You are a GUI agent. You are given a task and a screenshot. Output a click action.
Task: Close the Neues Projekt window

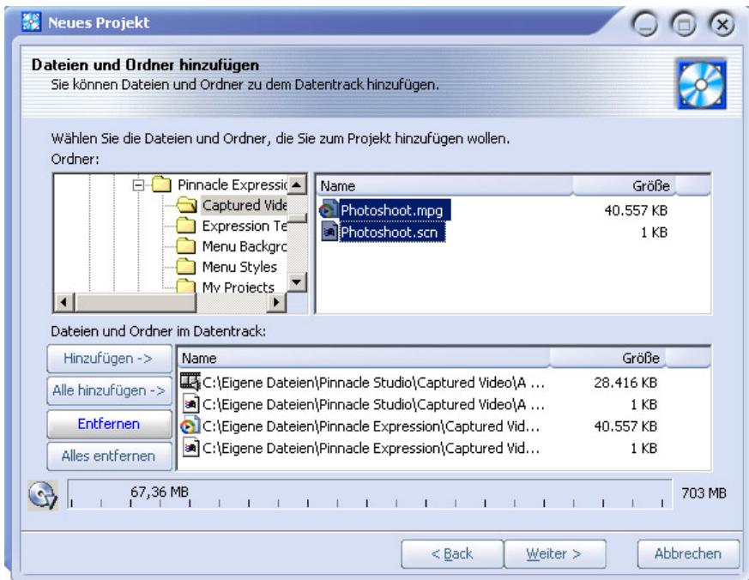tap(722, 24)
